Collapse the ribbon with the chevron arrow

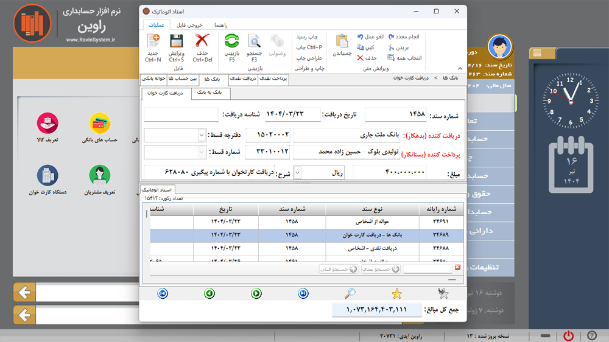460,69
